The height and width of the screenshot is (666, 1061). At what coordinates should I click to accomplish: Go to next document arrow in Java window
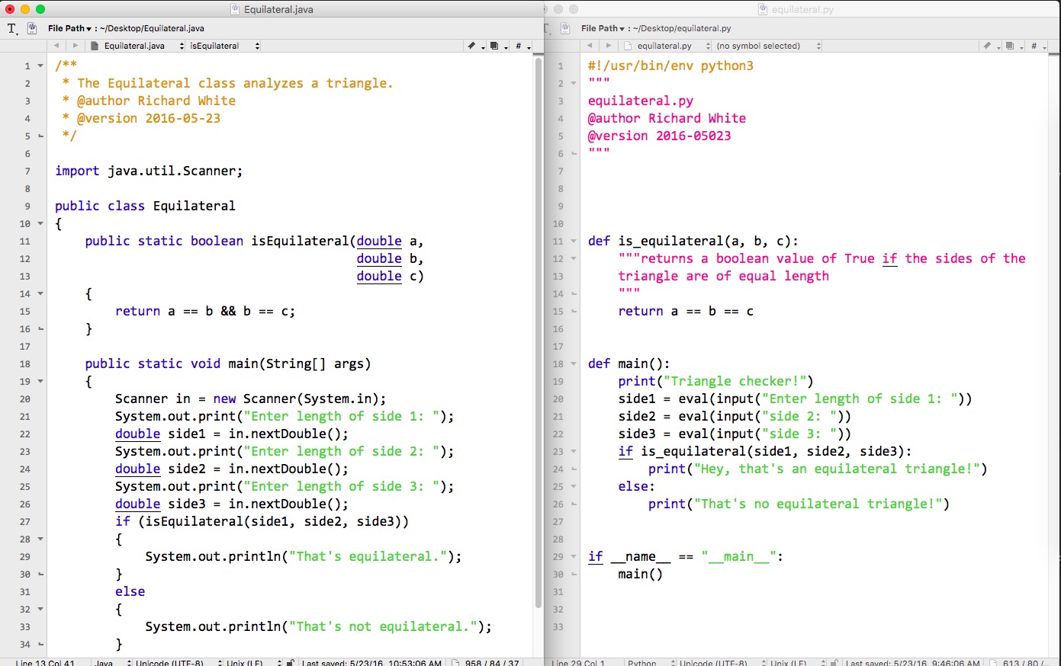pos(75,46)
